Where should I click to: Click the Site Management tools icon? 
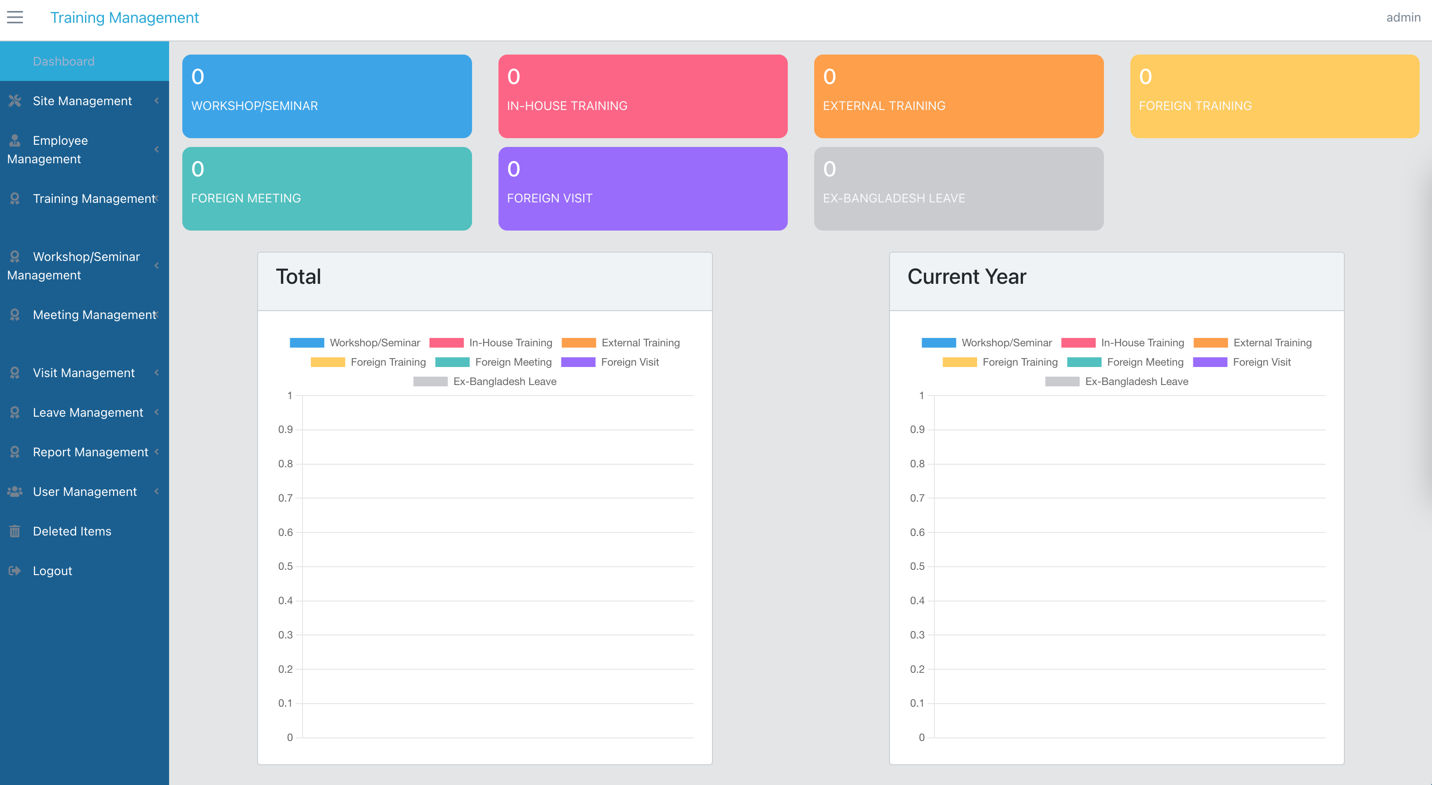coord(15,101)
